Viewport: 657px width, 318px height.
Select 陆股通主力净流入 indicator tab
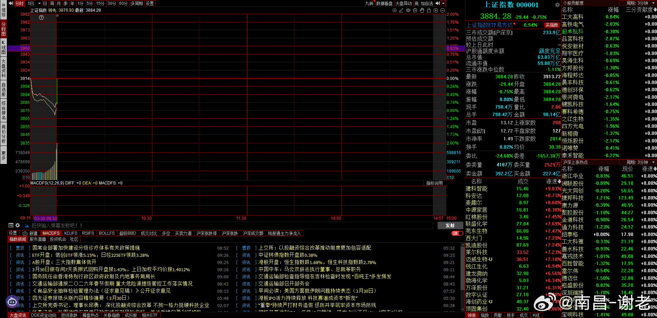click(284, 233)
